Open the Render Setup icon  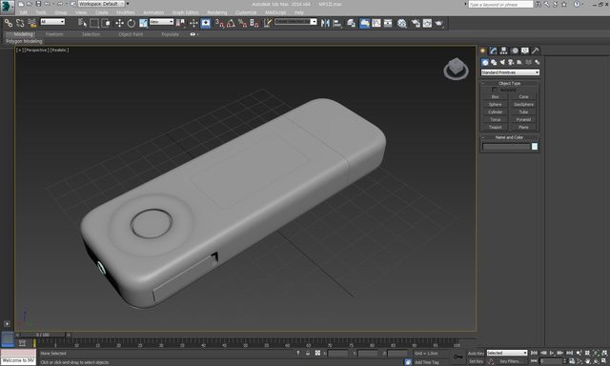click(x=416, y=23)
